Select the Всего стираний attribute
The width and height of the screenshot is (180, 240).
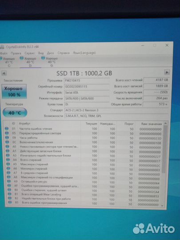pos(31,160)
